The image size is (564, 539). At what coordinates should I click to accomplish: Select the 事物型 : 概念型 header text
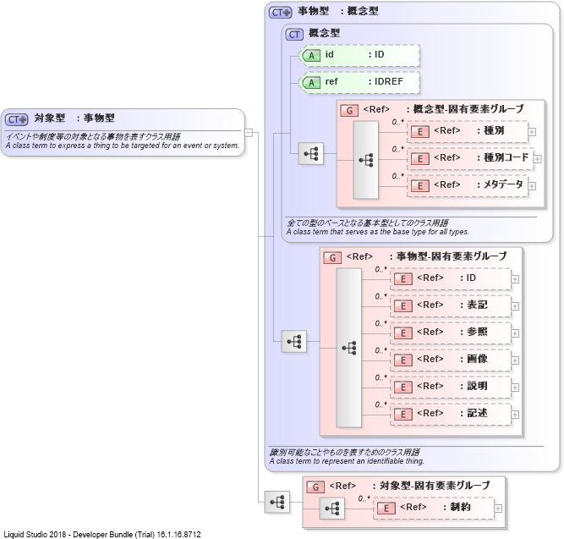337,11
